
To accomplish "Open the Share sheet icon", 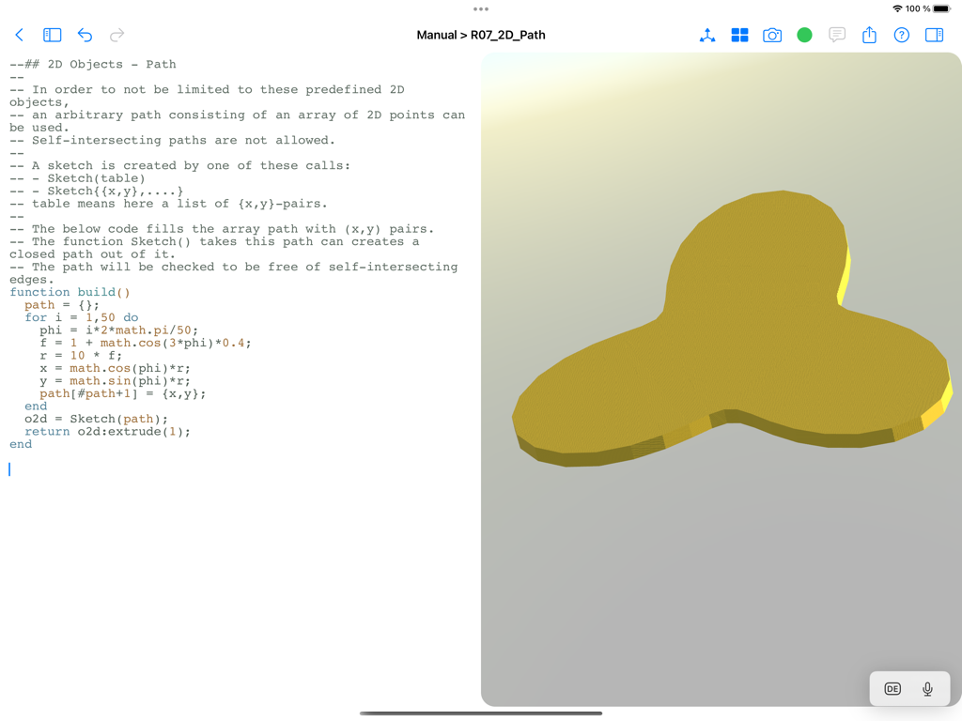I will (x=868, y=35).
